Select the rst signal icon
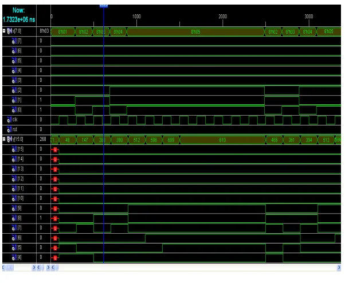345x283 pixels. [9, 129]
